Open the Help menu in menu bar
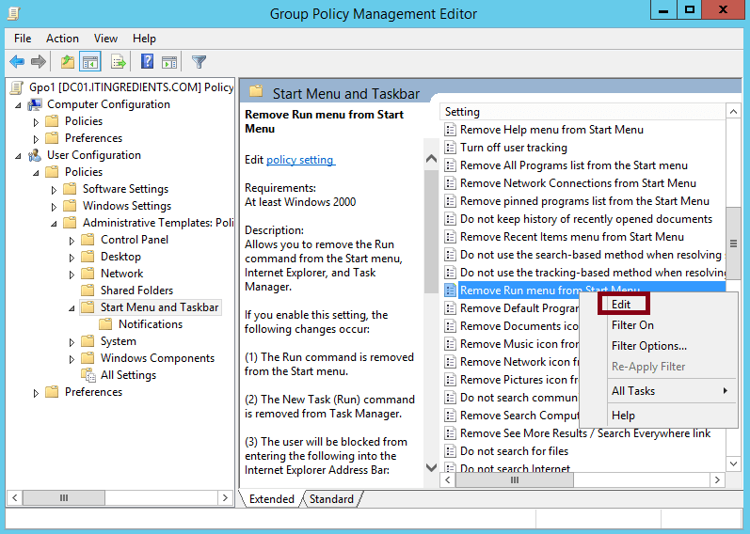This screenshot has height=534, width=750. [144, 39]
